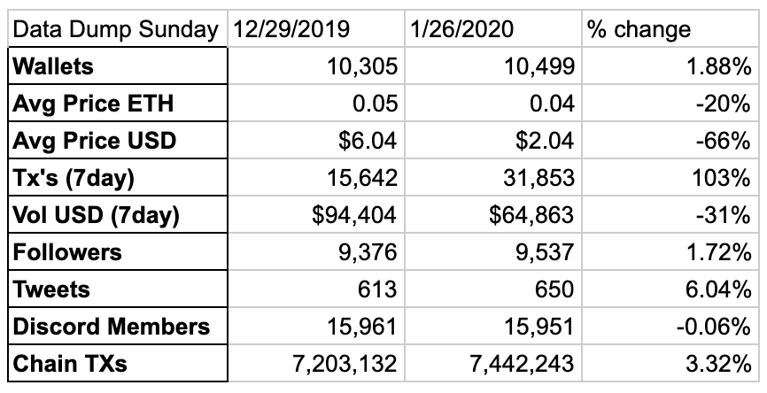
Task: Click the % change header cell
Action: (x=670, y=29)
